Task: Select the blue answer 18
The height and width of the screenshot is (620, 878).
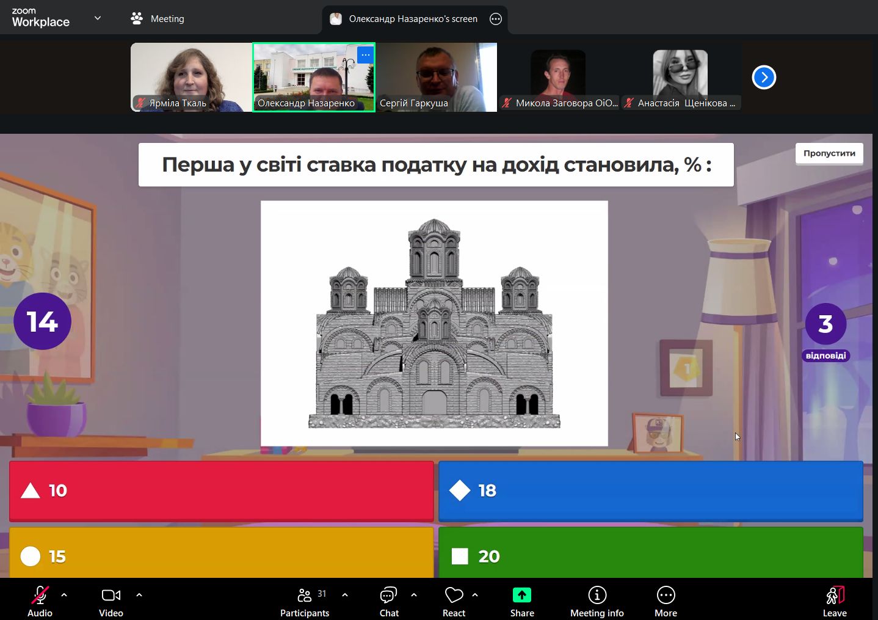Action: point(650,491)
